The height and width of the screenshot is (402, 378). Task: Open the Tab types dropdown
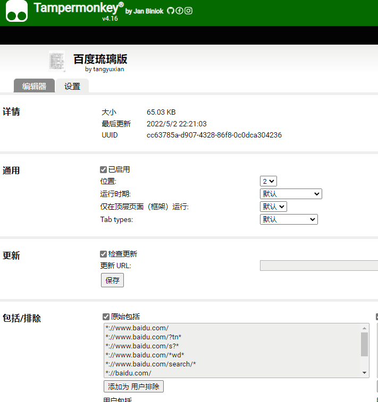click(289, 219)
